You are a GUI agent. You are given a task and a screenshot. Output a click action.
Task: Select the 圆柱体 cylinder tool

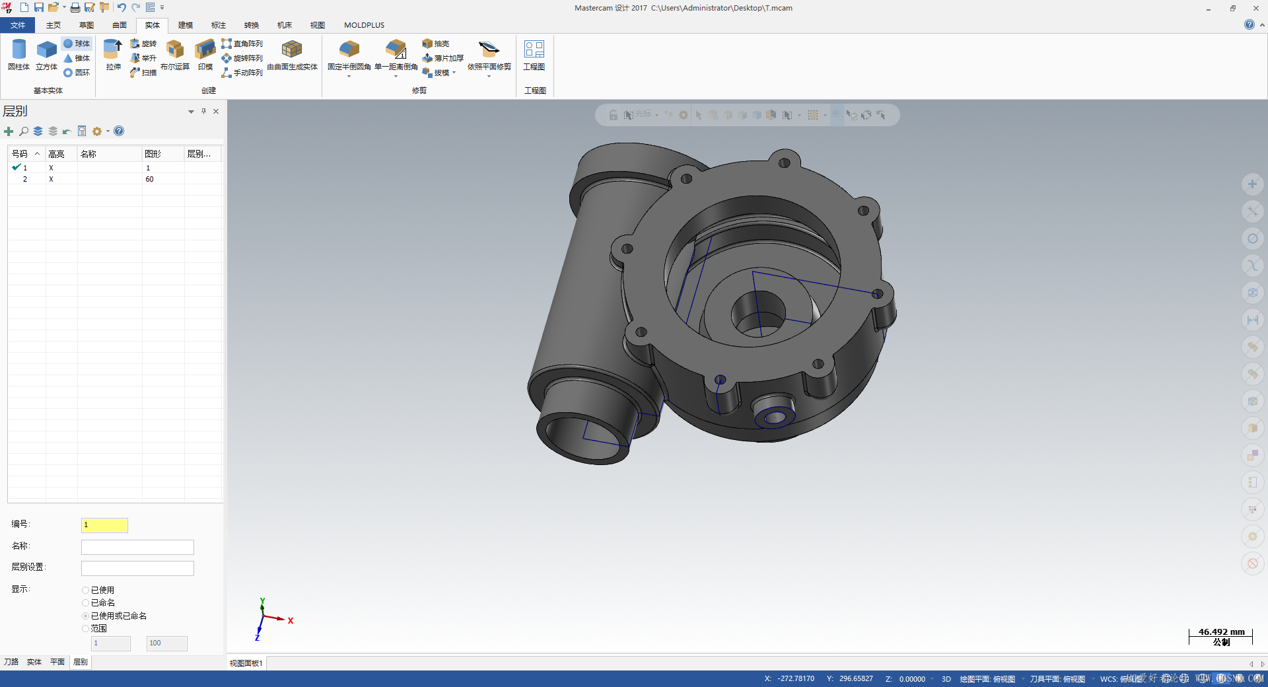click(x=18, y=54)
